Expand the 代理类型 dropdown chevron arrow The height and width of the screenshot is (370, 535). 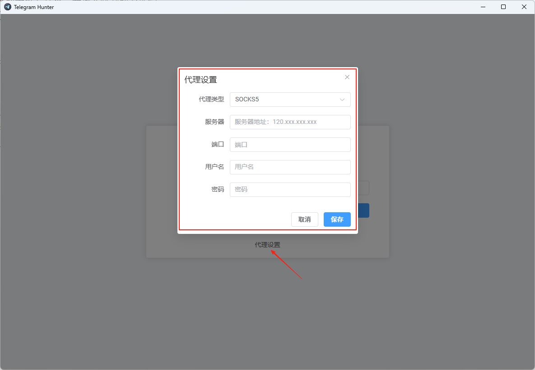click(342, 100)
